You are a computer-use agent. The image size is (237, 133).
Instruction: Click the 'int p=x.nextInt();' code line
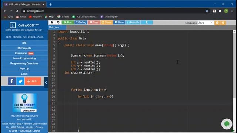pos(86,62)
